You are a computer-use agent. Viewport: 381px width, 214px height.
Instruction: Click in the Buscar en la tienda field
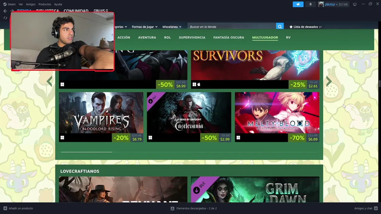click(232, 27)
